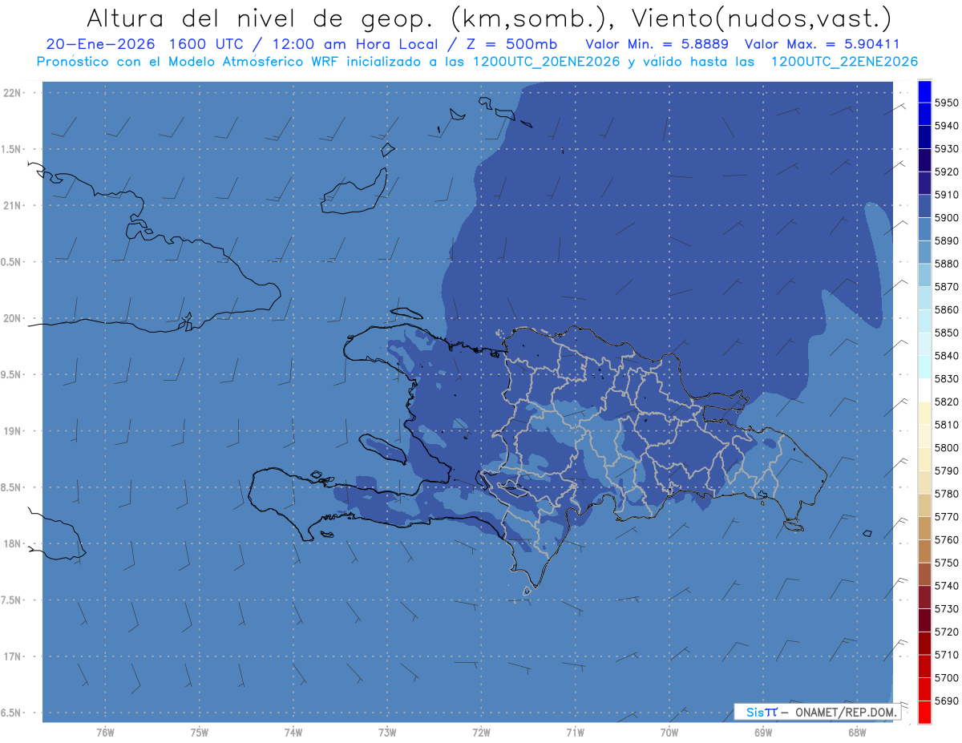This screenshot has height=743, width=962.
Task: Click the '70W' longitude label
Action: coord(669,733)
